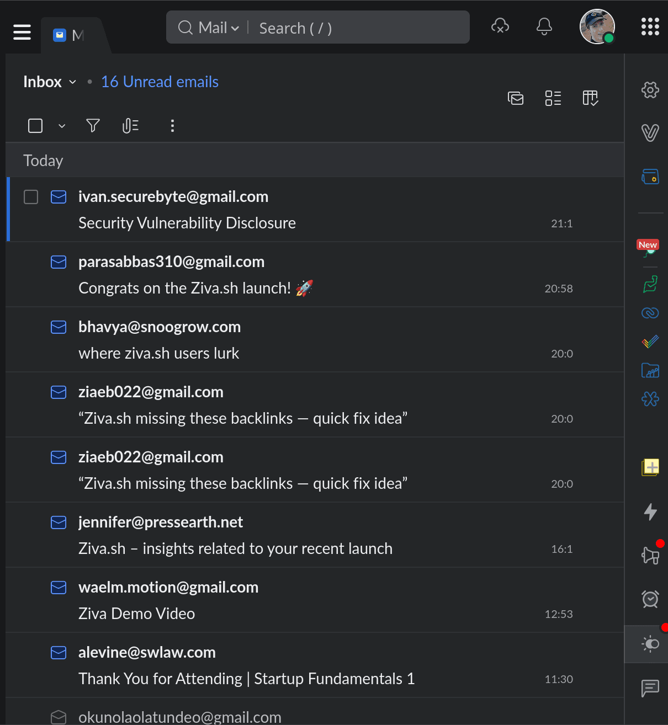Screen dimensions: 668x725
Task: Open the alarm clock reminders icon
Action: (650, 599)
